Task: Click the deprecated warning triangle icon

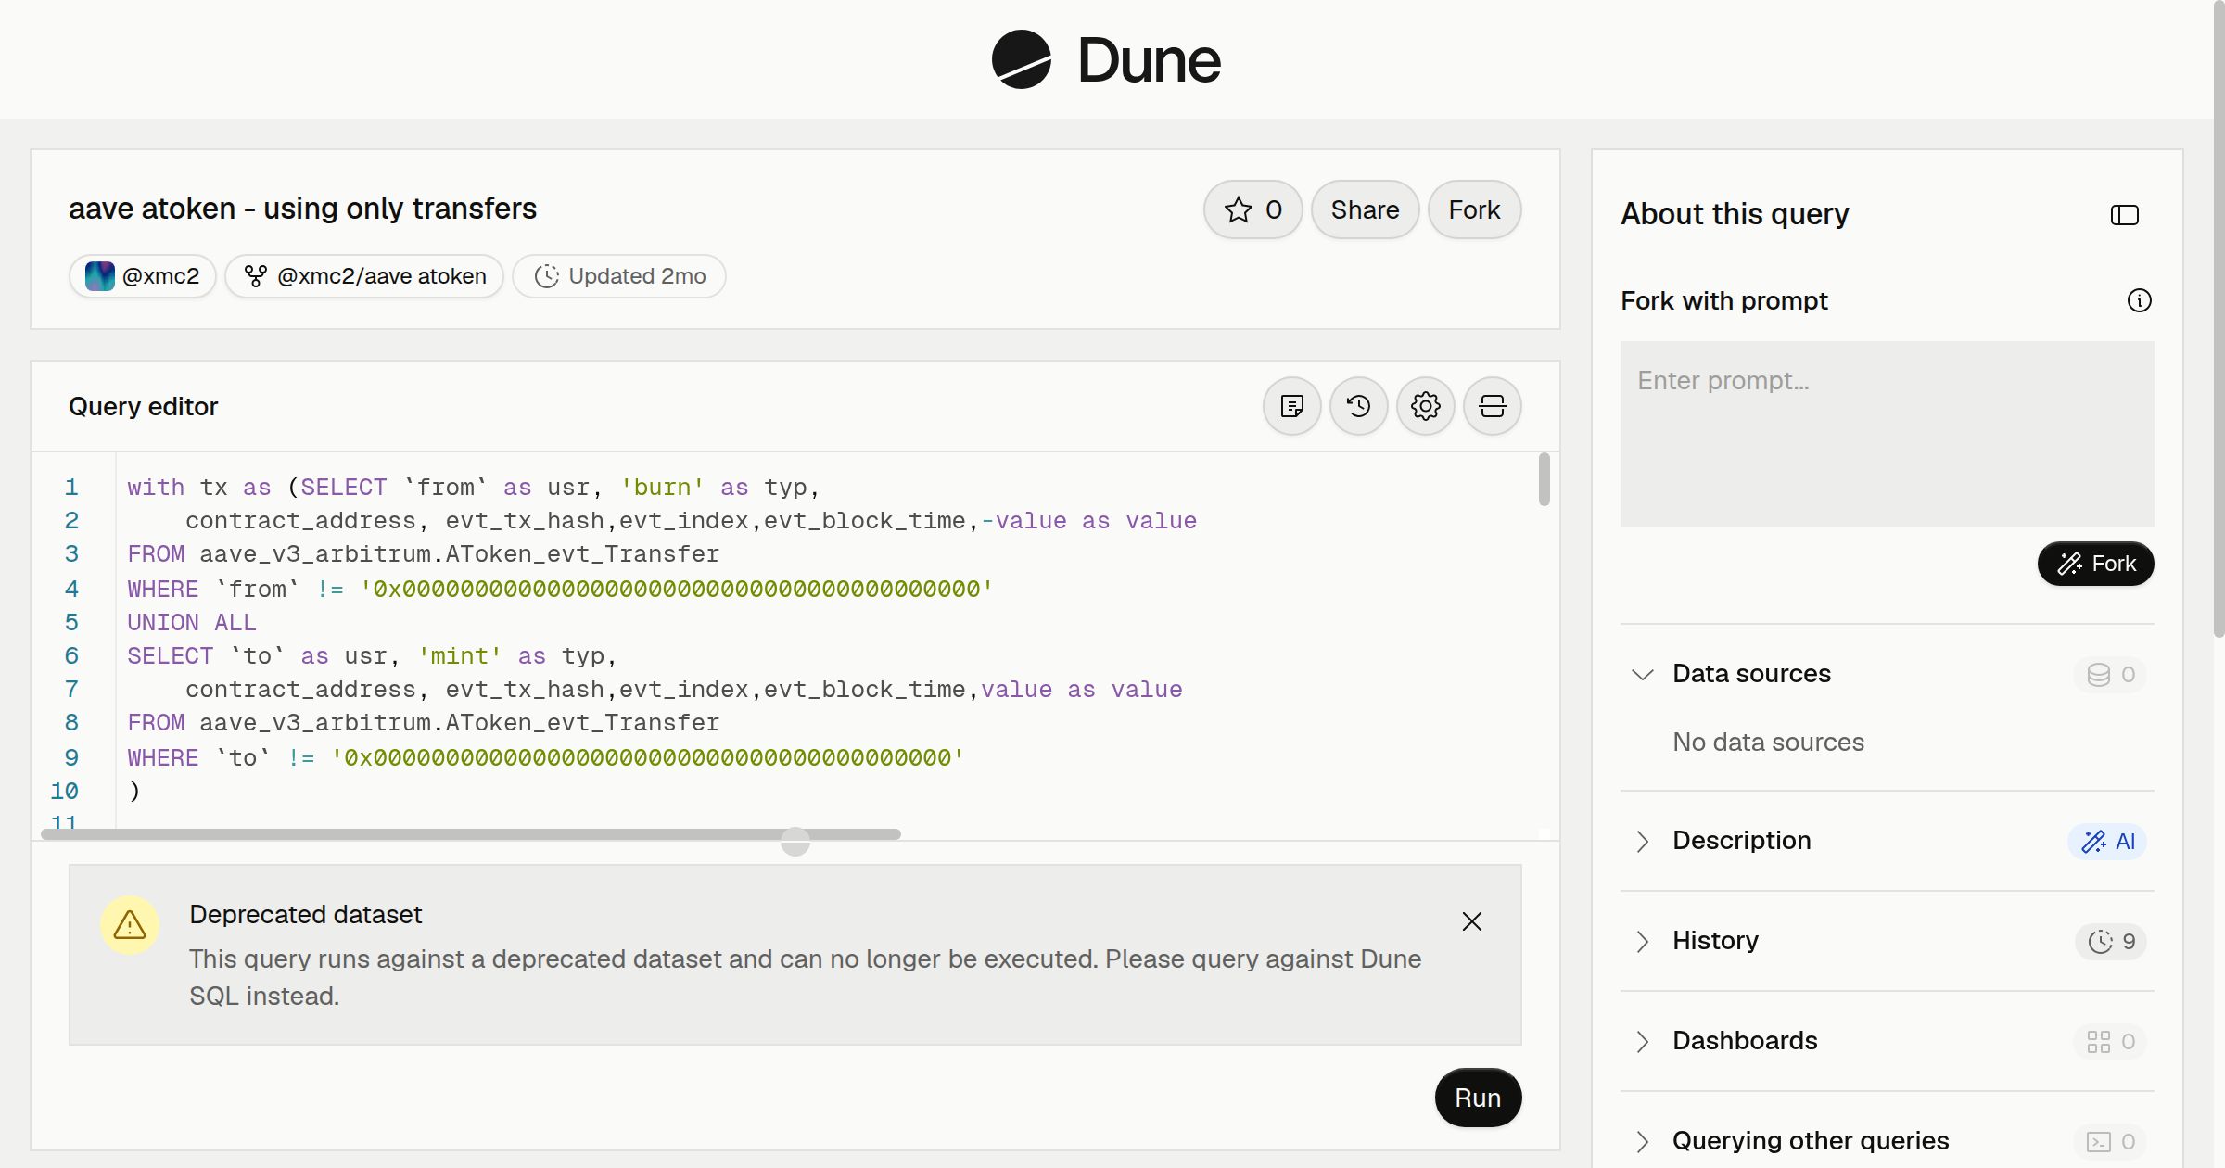Action: point(130,925)
